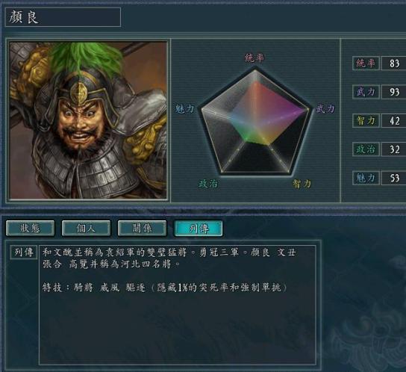Screen dimensions: 406x372
Task: Click the highlighted 列傳 biography tab
Action: [199, 228]
